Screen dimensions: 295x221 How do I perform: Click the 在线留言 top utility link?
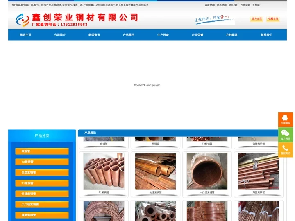click(245, 5)
